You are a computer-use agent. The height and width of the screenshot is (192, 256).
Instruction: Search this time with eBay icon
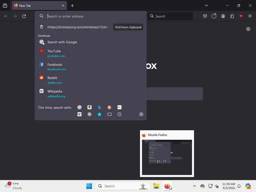tap(119, 107)
